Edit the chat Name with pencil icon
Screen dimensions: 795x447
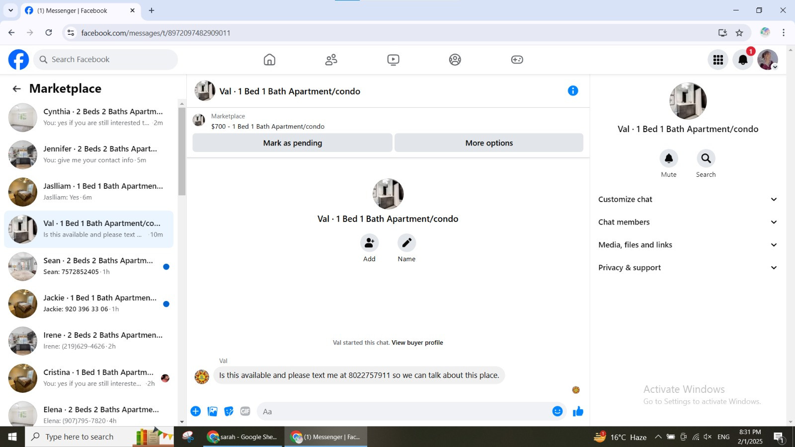(406, 243)
